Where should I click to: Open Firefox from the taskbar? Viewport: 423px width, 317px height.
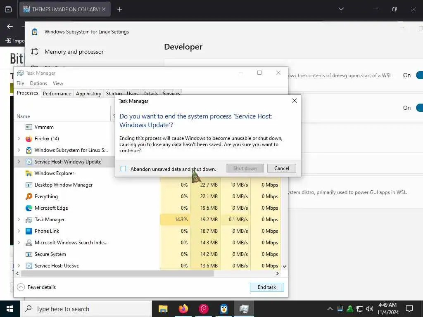tap(183, 309)
